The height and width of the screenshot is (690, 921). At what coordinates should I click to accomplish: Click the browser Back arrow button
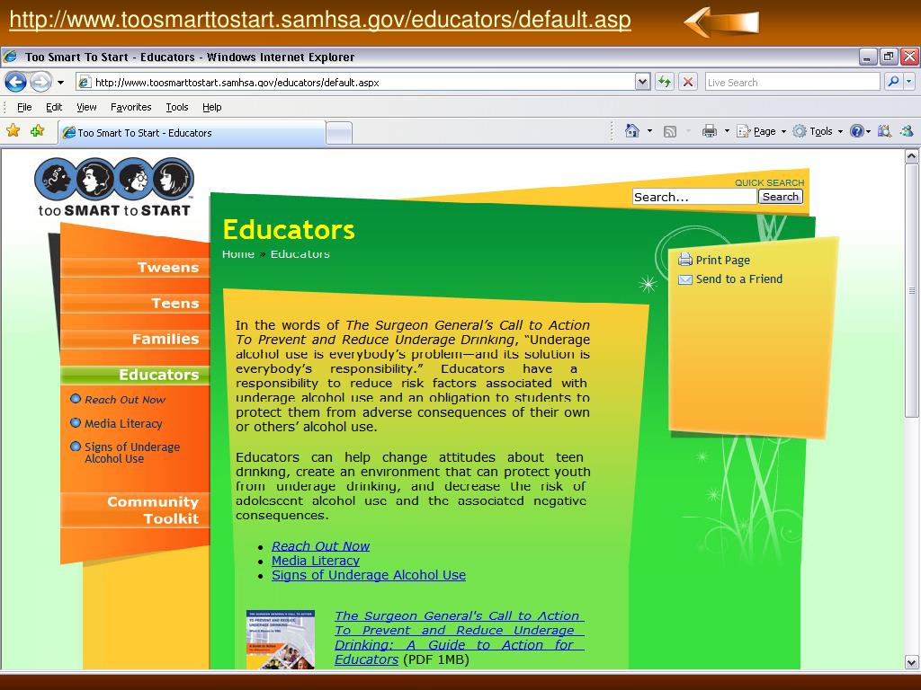[16, 82]
